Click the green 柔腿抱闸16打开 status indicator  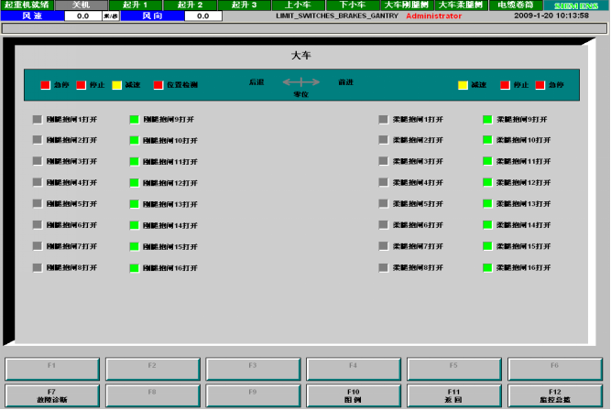pos(487,268)
